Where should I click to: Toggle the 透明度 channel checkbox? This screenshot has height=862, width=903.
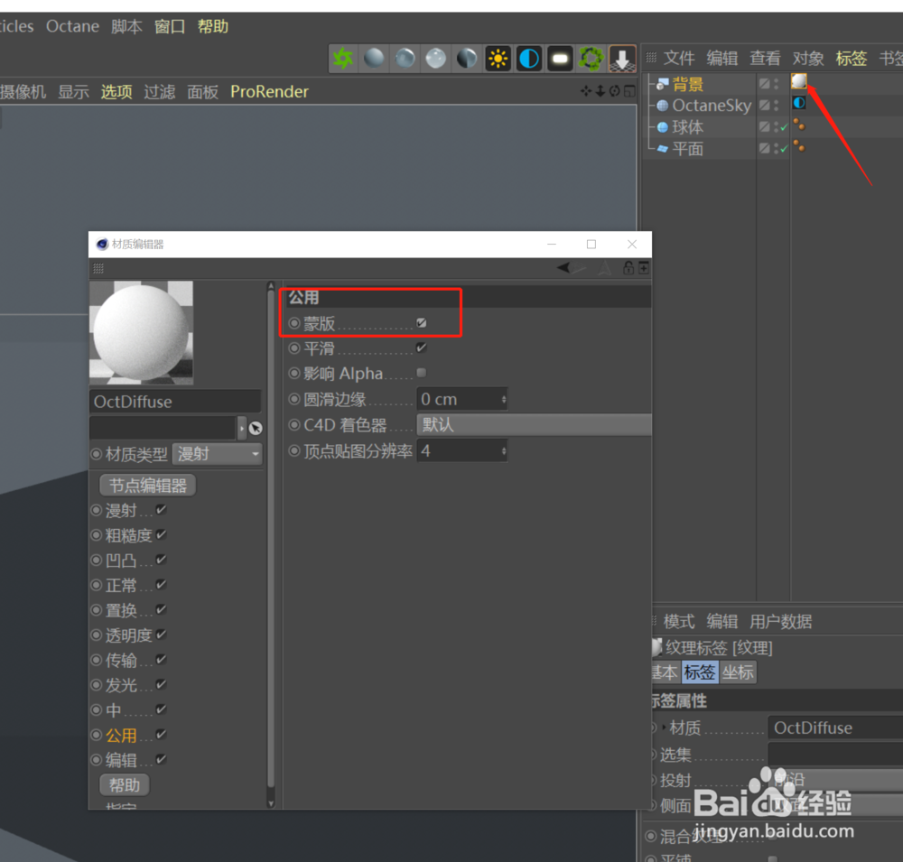pos(162,634)
